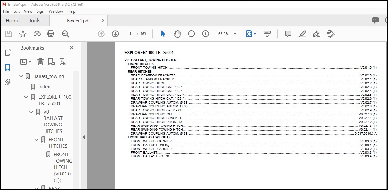Open the bookmark options dropdown
The width and height of the screenshot is (388, 190).
[26, 62]
